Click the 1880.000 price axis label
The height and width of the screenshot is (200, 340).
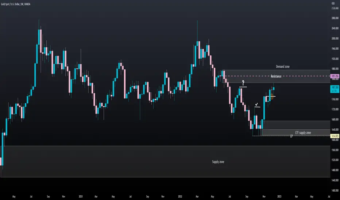pyautogui.click(x=335, y=69)
